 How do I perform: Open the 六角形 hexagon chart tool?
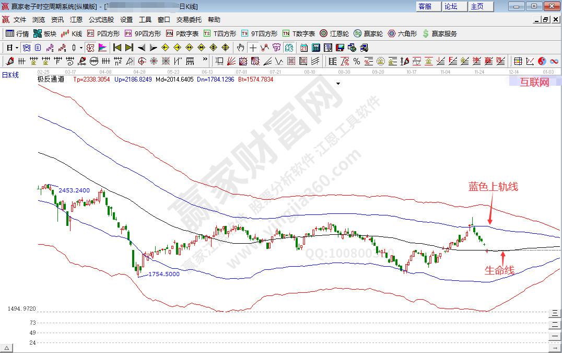click(402, 33)
